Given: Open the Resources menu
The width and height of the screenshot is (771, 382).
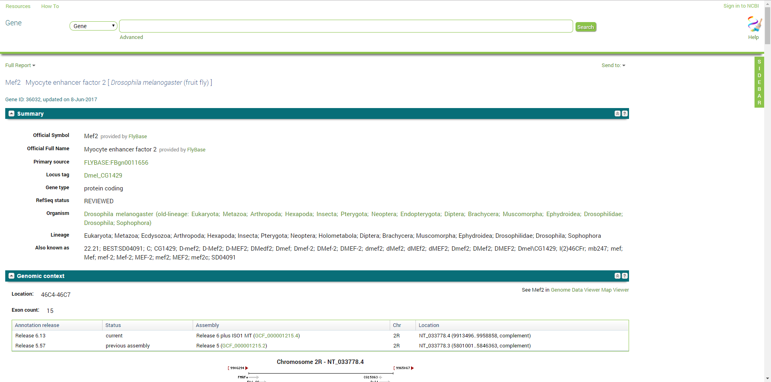Looking at the screenshot, I should (18, 6).
